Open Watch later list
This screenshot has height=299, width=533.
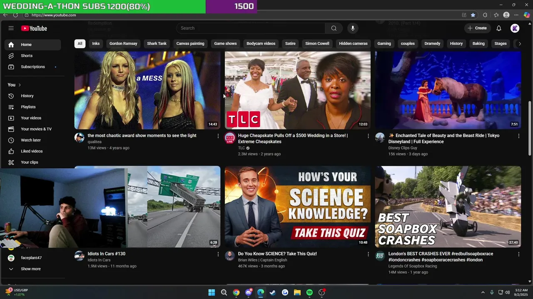pos(33,140)
